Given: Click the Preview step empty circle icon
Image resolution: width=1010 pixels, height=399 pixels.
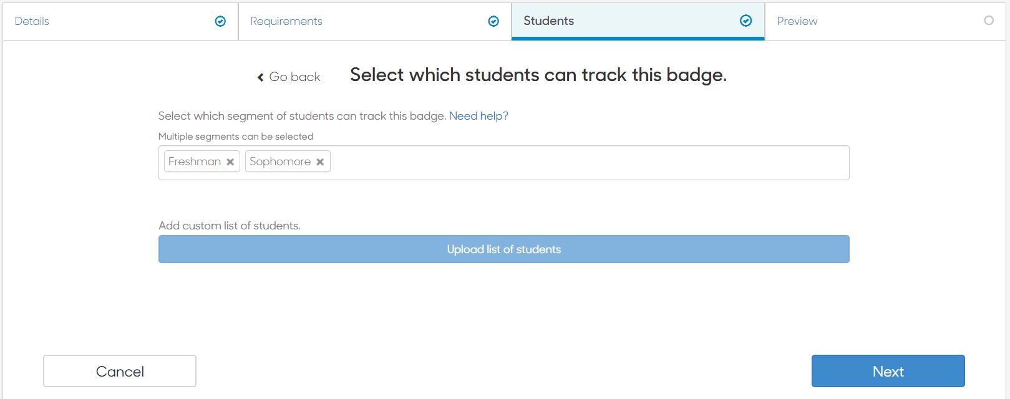Looking at the screenshot, I should (989, 21).
